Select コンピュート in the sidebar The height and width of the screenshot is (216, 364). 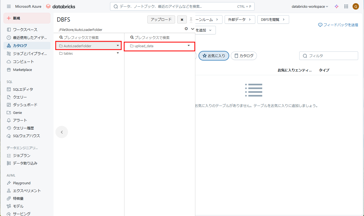click(23, 62)
